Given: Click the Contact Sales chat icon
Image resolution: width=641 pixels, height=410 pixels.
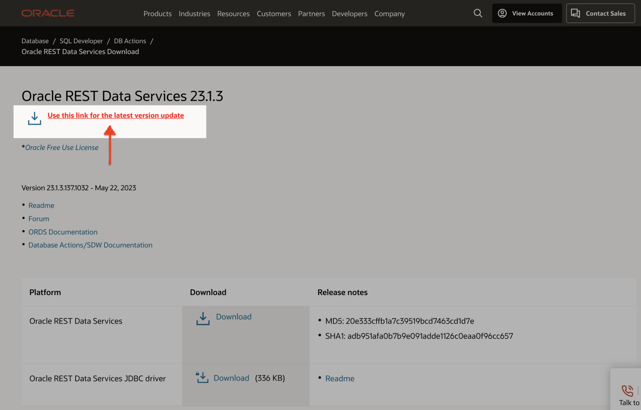Looking at the screenshot, I should click(575, 13).
